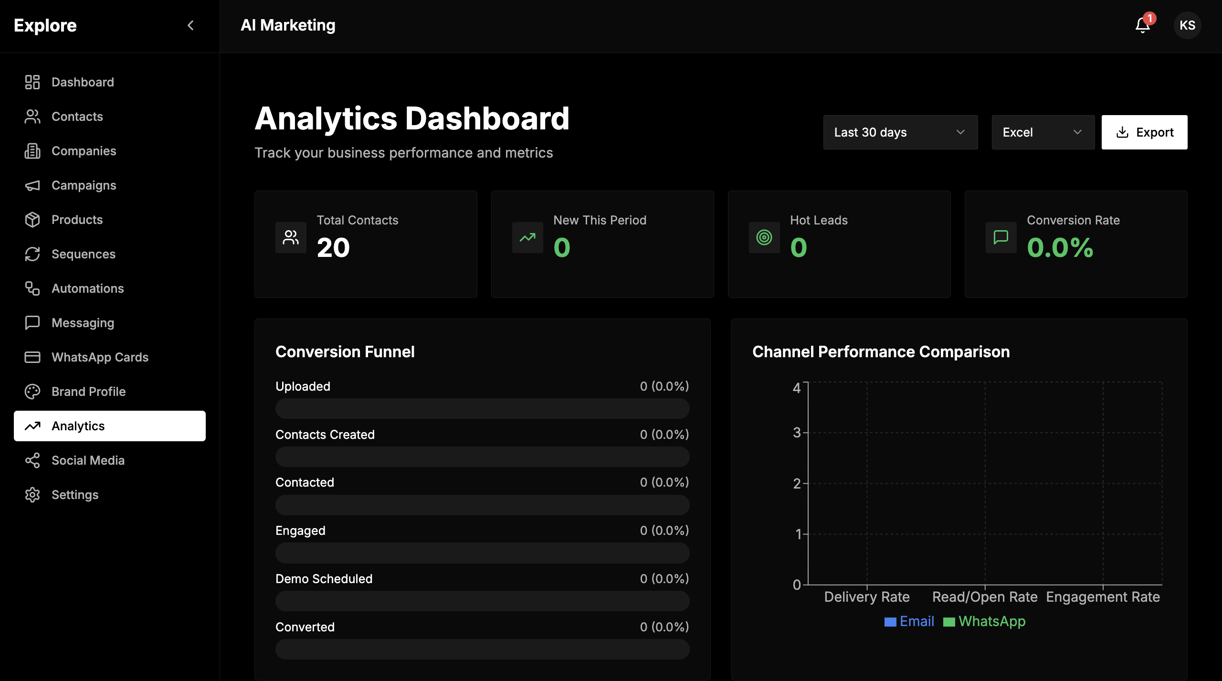Click the KS user avatar
The width and height of the screenshot is (1222, 681).
coord(1187,25)
